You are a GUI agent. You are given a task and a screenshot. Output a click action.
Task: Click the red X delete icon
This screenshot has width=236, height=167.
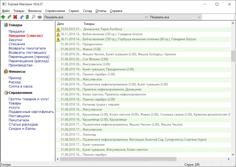pos(15,17)
